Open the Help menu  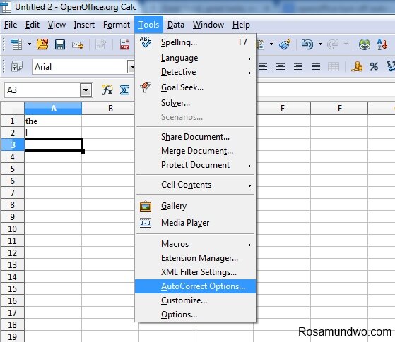241,25
